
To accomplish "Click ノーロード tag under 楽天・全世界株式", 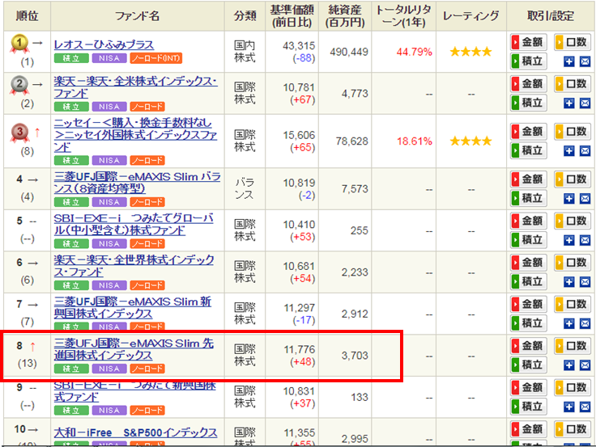I will [x=147, y=285].
